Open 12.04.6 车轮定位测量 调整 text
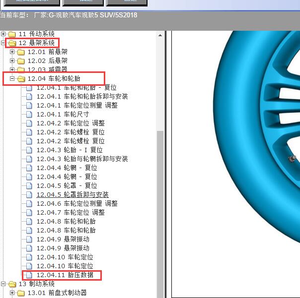 coord(77,204)
